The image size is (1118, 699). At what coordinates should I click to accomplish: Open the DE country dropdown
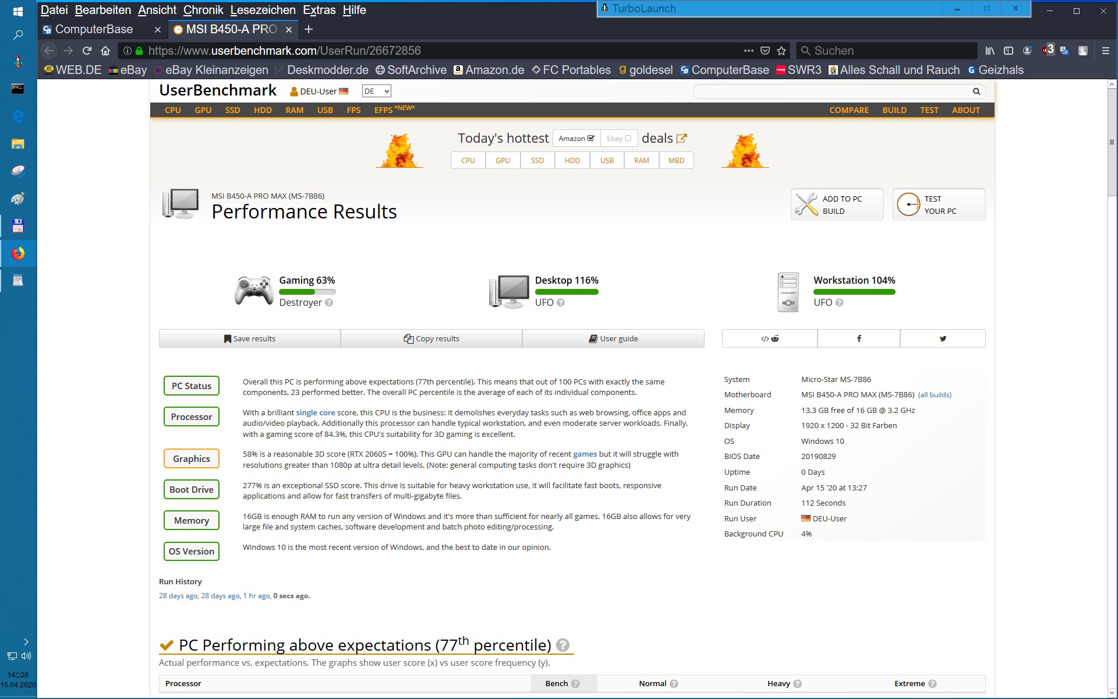pyautogui.click(x=376, y=91)
